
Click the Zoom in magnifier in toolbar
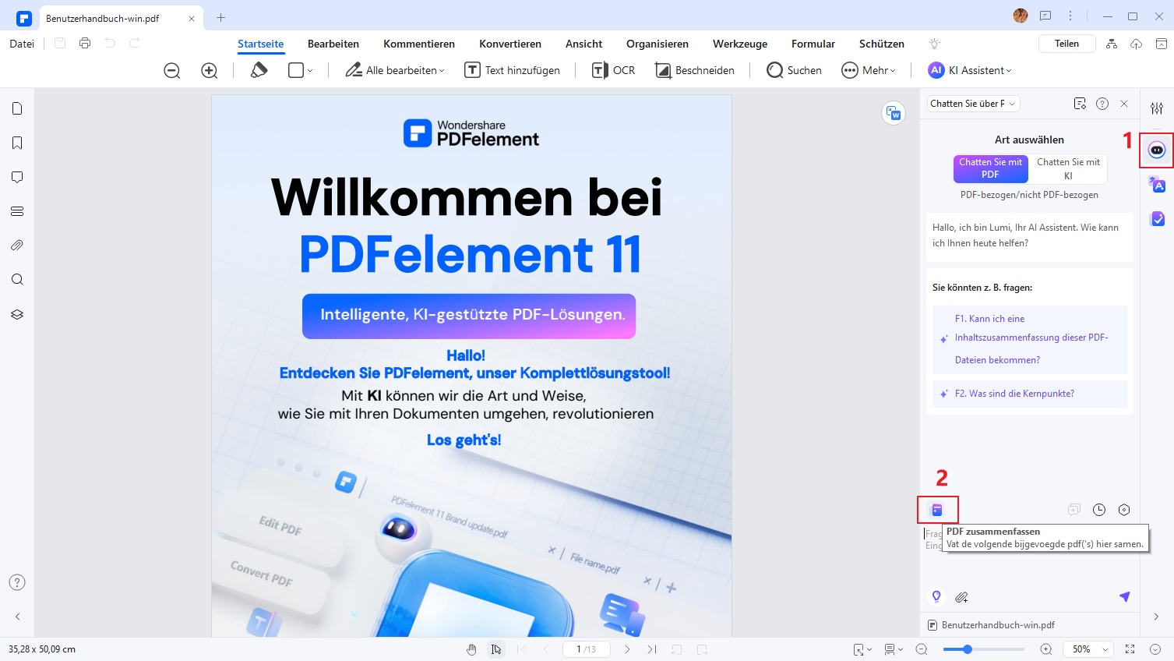pos(210,70)
